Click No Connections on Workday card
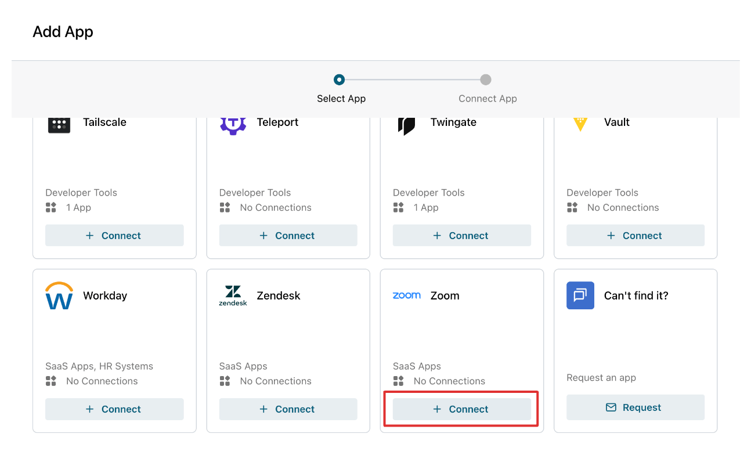Screen dimensions: 751x455 (102, 381)
